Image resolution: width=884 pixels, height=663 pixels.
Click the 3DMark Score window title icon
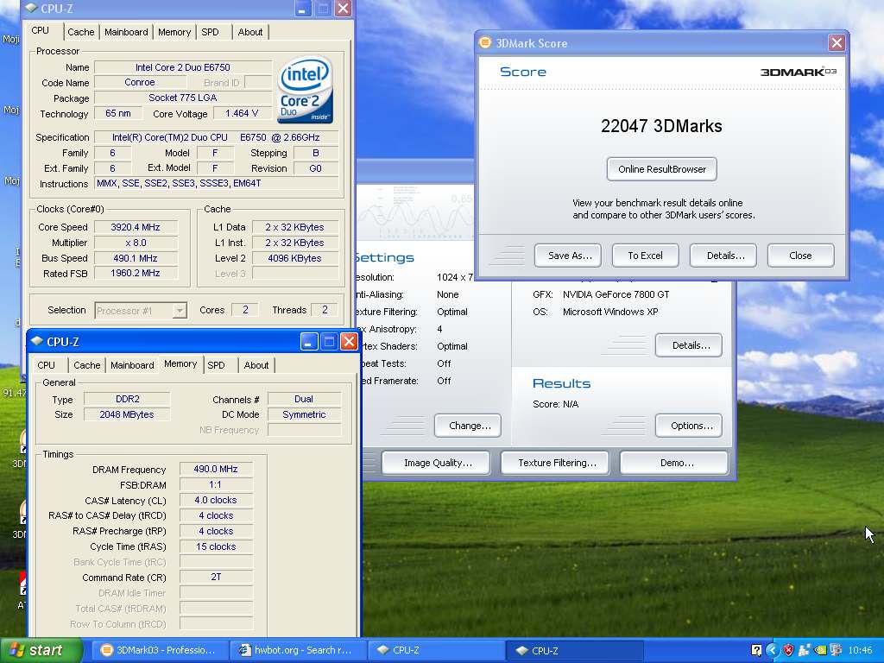(x=485, y=43)
